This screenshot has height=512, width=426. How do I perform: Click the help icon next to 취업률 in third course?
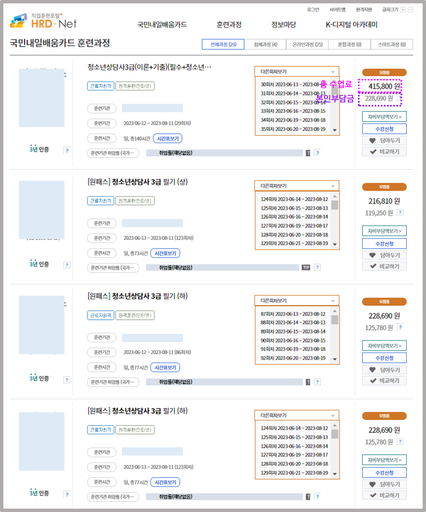click(317, 382)
